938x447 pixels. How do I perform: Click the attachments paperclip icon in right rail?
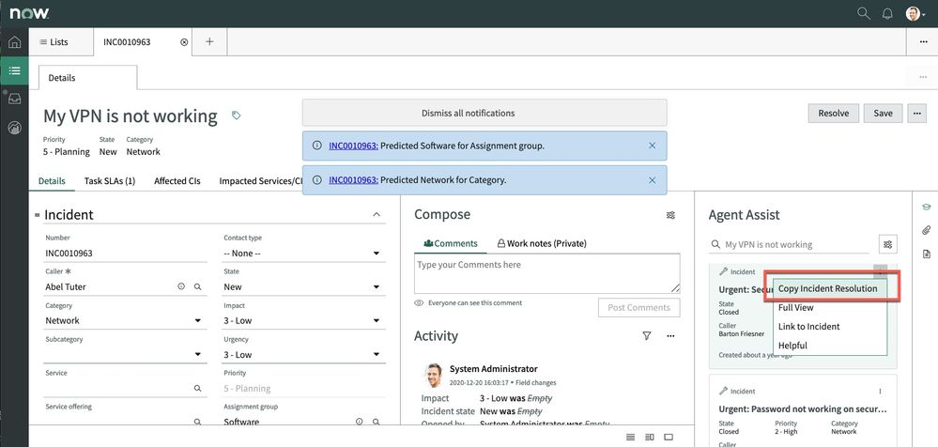[926, 230]
